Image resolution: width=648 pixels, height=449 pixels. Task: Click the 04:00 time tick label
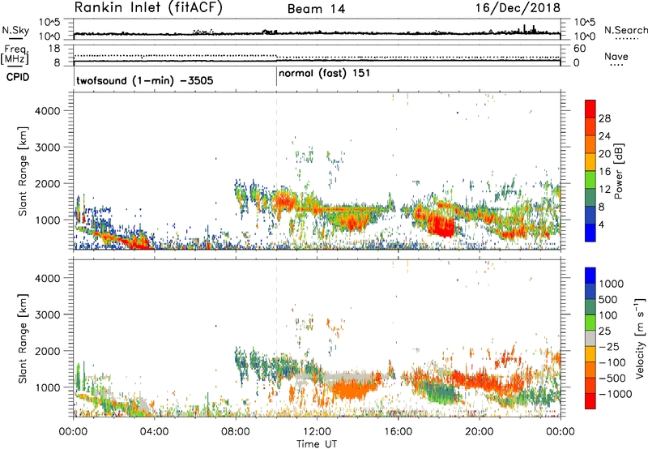pyautogui.click(x=154, y=432)
